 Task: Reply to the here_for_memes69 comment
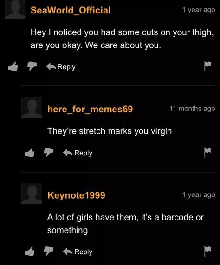pos(78,153)
